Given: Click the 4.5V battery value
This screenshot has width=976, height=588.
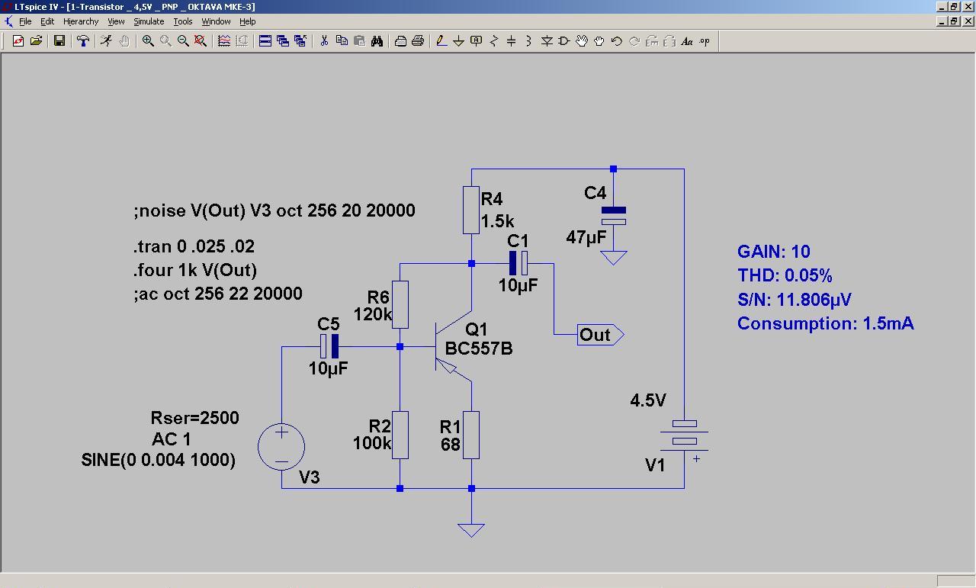Looking at the screenshot, I should coord(648,400).
